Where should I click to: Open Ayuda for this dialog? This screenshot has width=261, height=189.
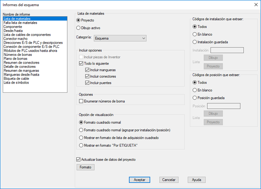tap(196, 180)
